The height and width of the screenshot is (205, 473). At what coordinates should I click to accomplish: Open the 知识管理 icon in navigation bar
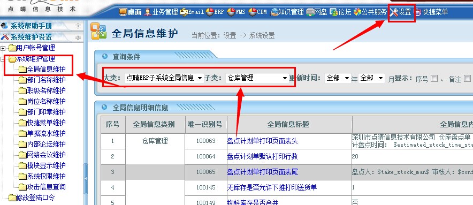274,12
